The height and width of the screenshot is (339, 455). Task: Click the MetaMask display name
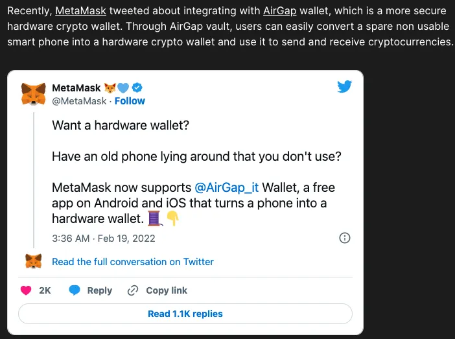(75, 88)
